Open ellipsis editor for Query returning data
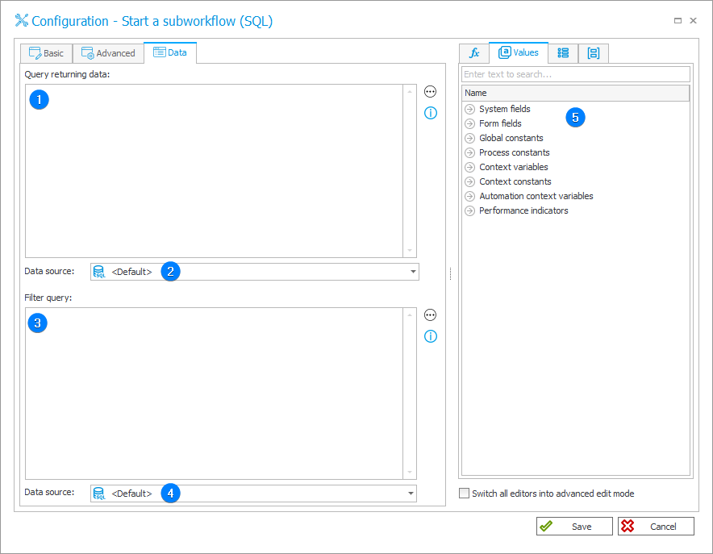 pyautogui.click(x=430, y=92)
